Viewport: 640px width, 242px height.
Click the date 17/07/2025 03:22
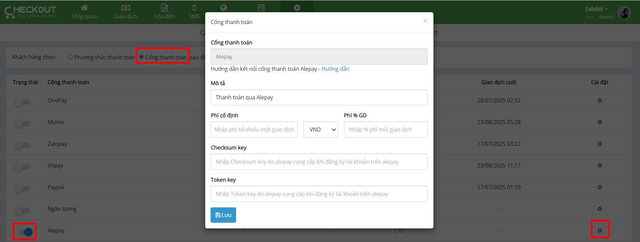point(499,144)
